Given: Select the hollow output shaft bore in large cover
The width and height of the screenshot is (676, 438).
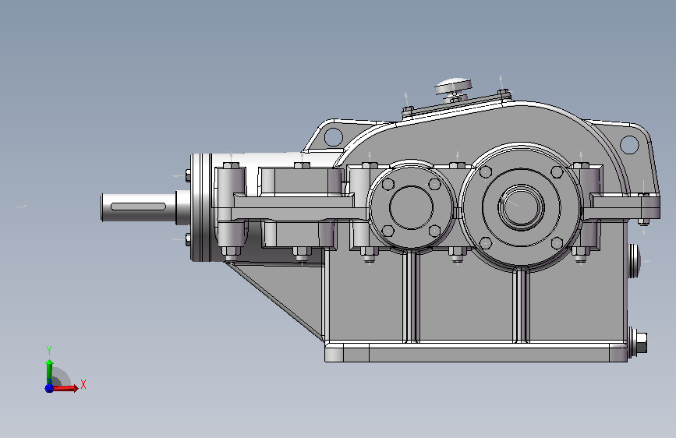Looking at the screenshot, I should coord(521,207).
